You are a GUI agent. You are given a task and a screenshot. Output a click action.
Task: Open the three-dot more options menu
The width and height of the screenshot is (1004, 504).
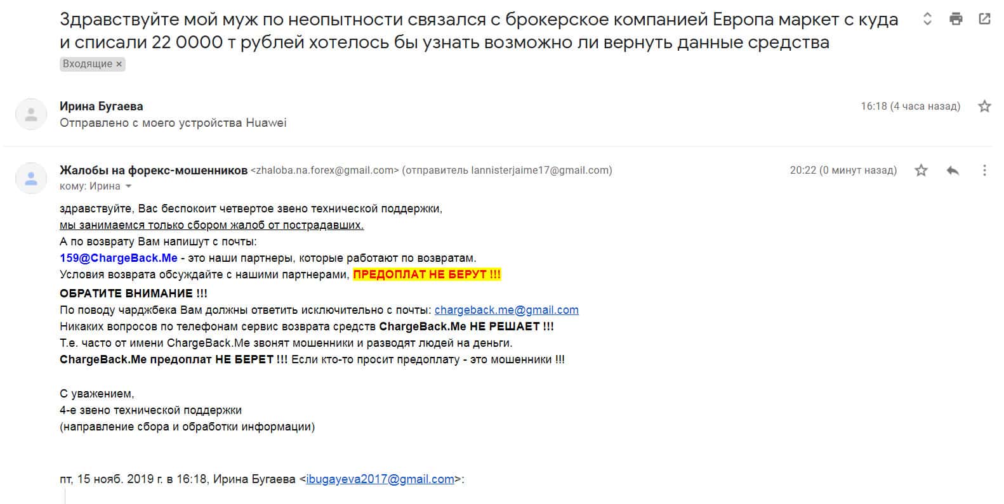click(984, 170)
